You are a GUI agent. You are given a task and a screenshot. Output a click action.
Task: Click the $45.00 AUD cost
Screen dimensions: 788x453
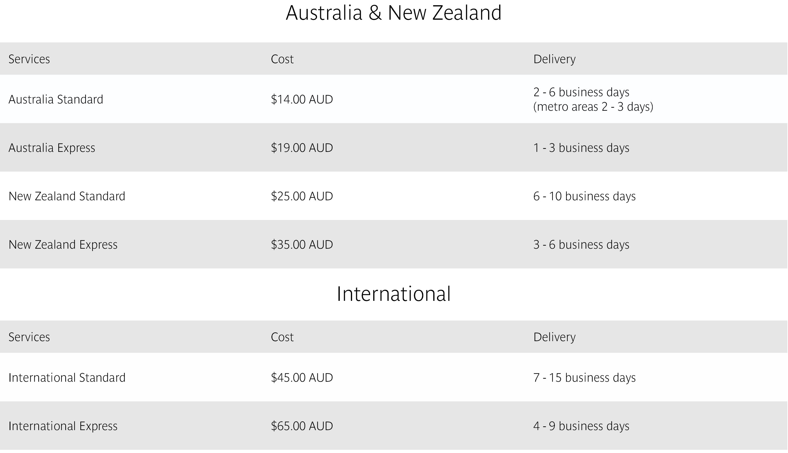pos(302,378)
